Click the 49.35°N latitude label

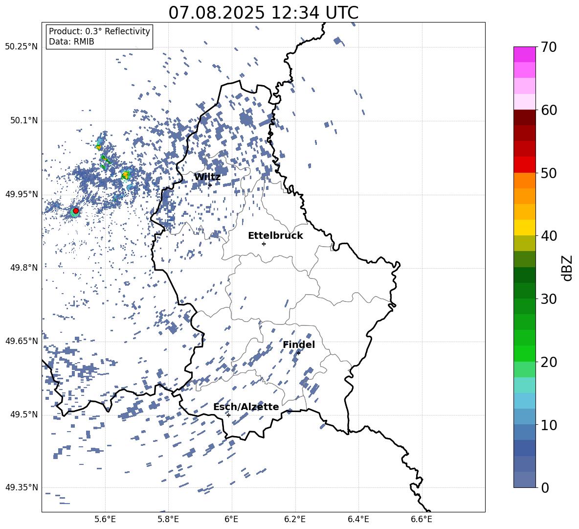coord(22,487)
